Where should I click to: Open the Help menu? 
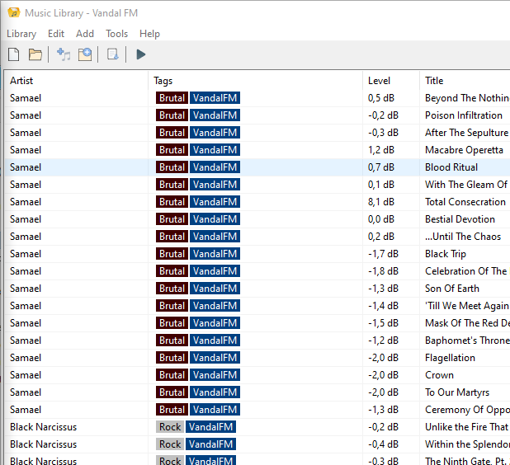pyautogui.click(x=149, y=34)
